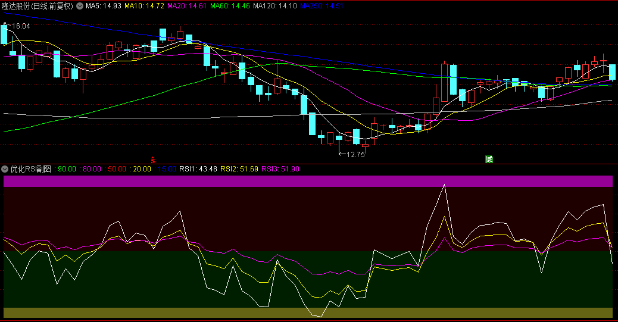Click the red 50.00 level value
The height and width of the screenshot is (322, 618).
[117, 169]
